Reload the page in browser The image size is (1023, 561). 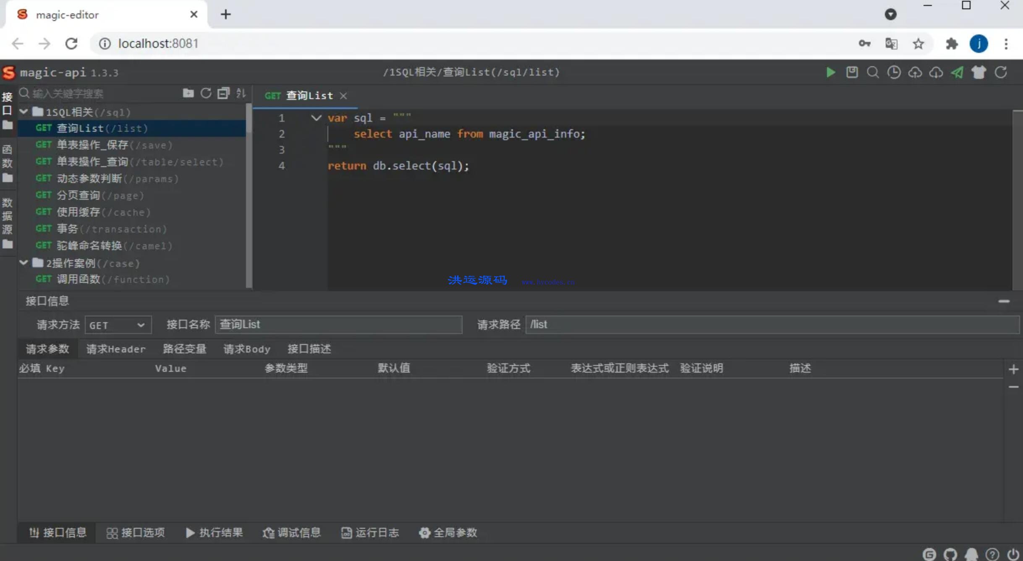(x=71, y=44)
